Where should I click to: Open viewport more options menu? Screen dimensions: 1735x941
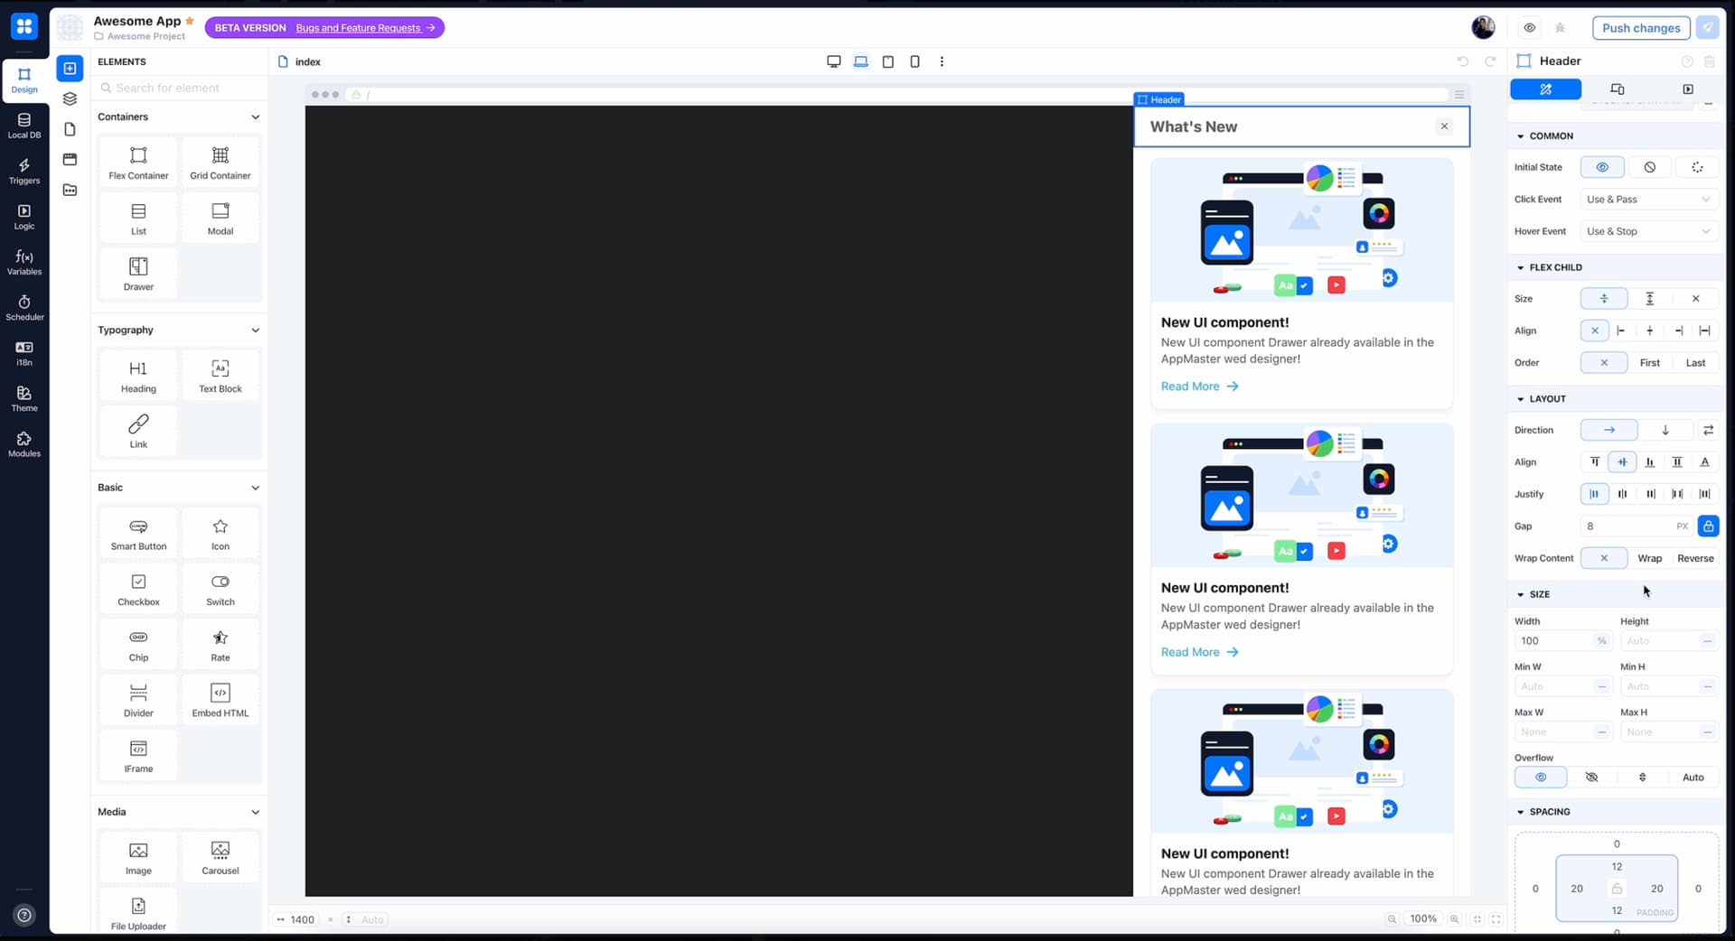942,61
